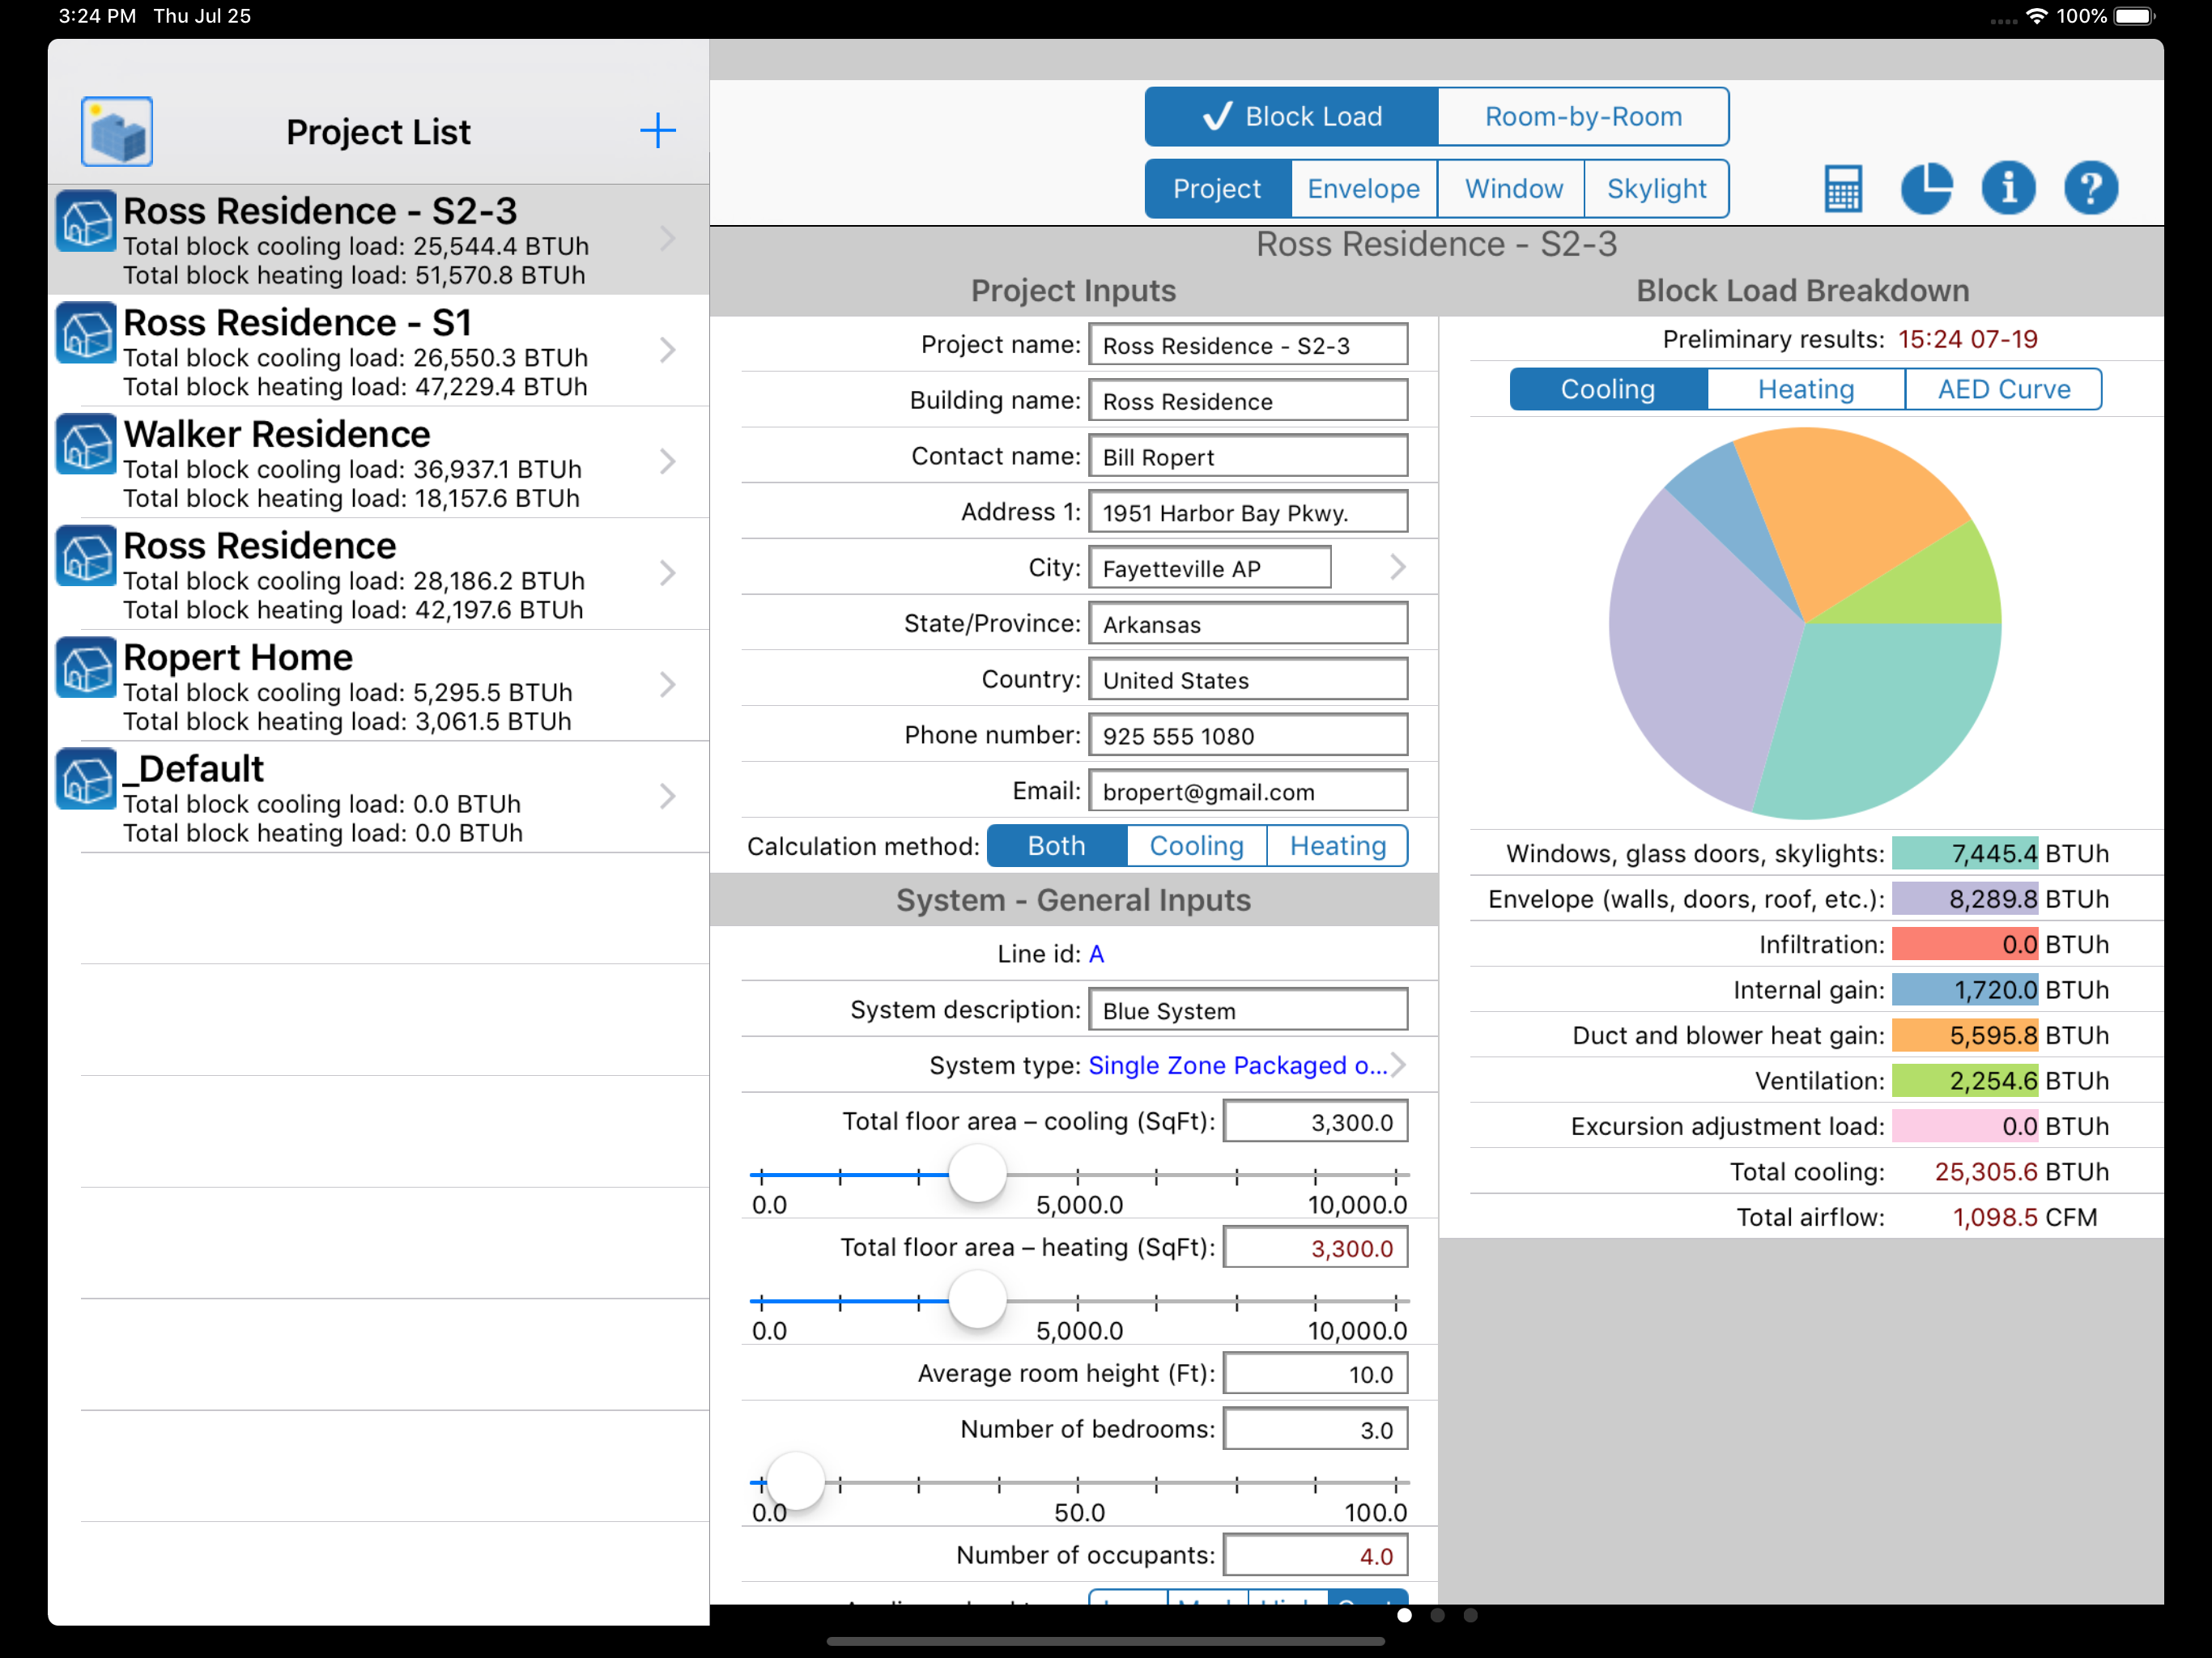Click the Ropert Home house icon

[86, 668]
